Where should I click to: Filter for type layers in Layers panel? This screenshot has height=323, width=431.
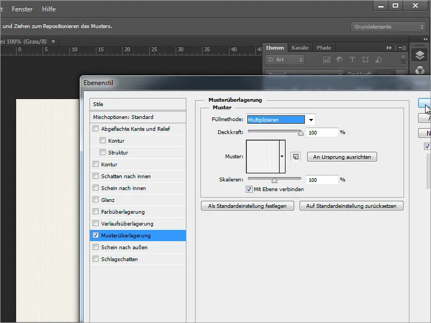[352, 58]
